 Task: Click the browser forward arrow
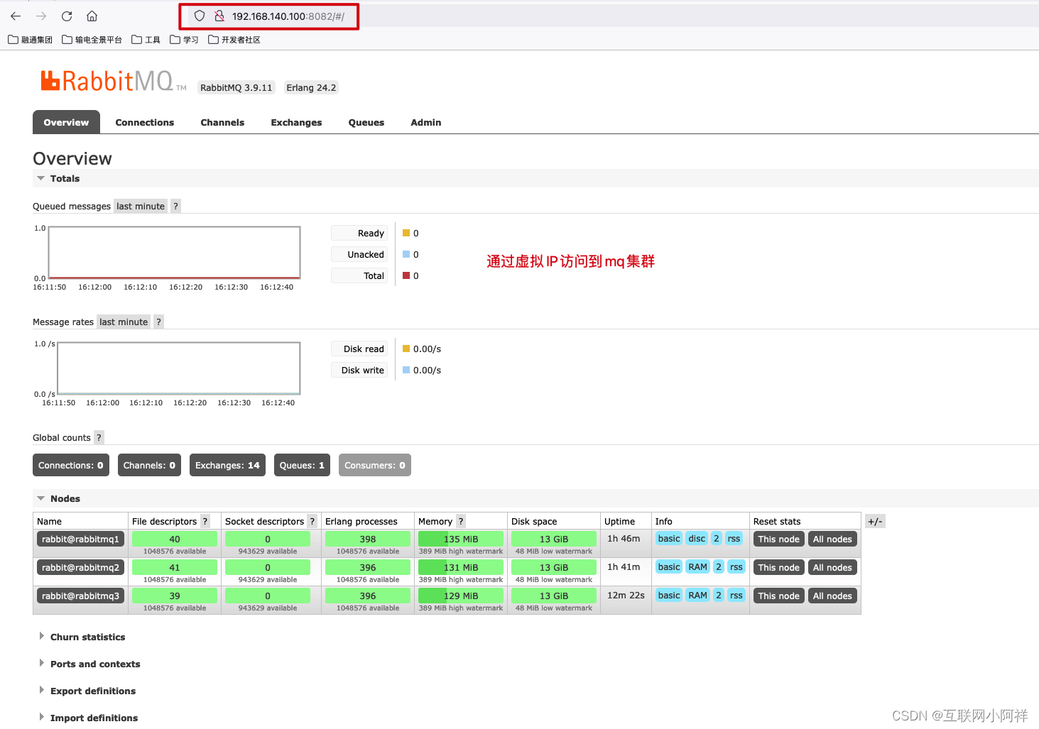point(41,16)
